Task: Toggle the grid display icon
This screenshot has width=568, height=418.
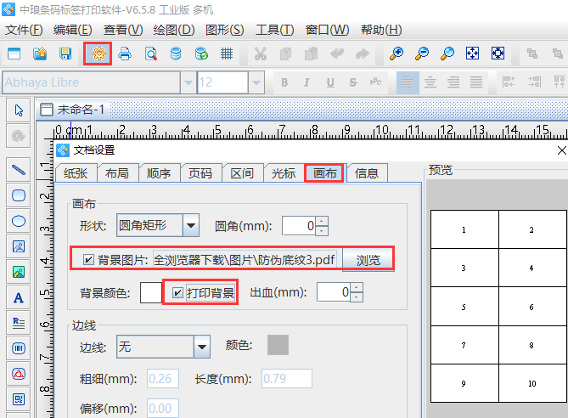Action: click(227, 54)
